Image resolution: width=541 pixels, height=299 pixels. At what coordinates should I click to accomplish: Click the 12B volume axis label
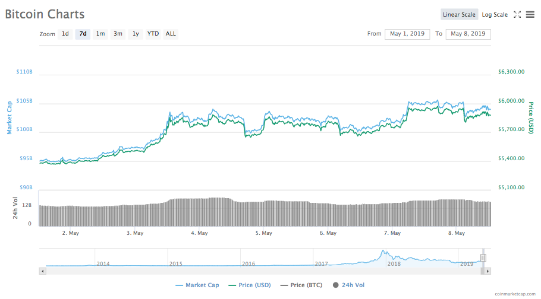point(27,205)
